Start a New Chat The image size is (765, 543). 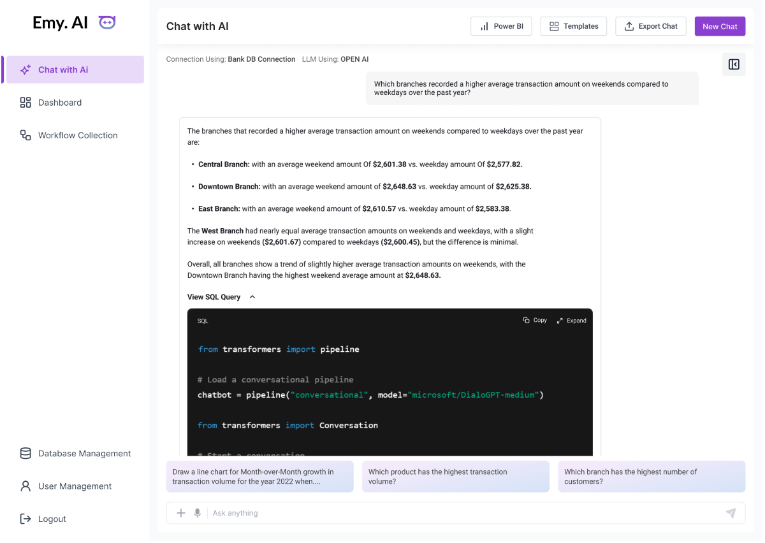click(720, 26)
